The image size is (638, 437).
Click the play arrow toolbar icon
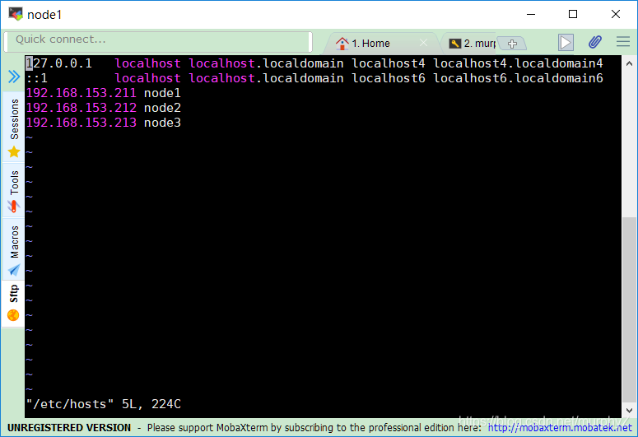[x=566, y=42]
